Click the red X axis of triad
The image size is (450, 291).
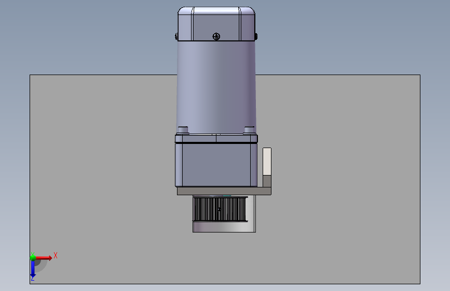point(44,258)
